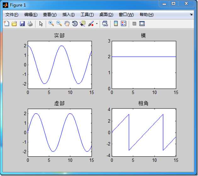Image resolution: width=198 pixels, height=176 pixels.
Task: Click the 虚部 plot title
Action: pyautogui.click(x=59, y=103)
